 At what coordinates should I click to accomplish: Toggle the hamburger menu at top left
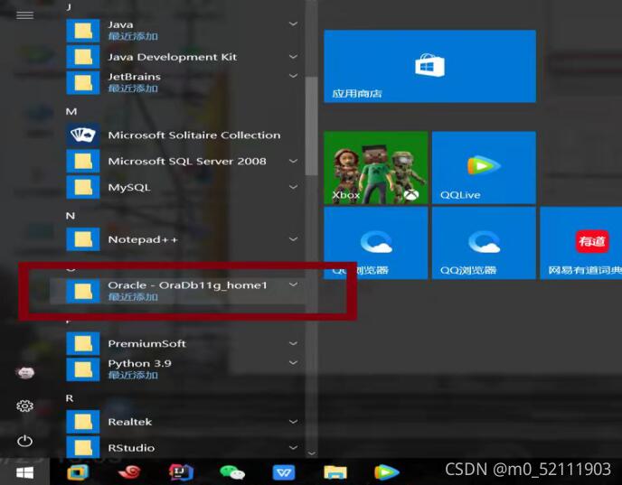click(24, 15)
